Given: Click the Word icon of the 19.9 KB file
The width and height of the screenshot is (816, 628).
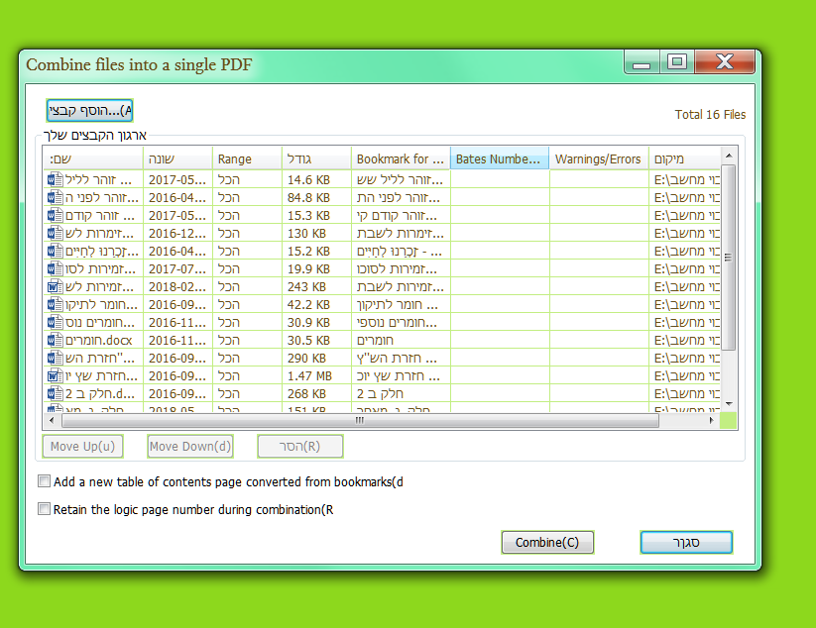Looking at the screenshot, I should (x=55, y=268).
